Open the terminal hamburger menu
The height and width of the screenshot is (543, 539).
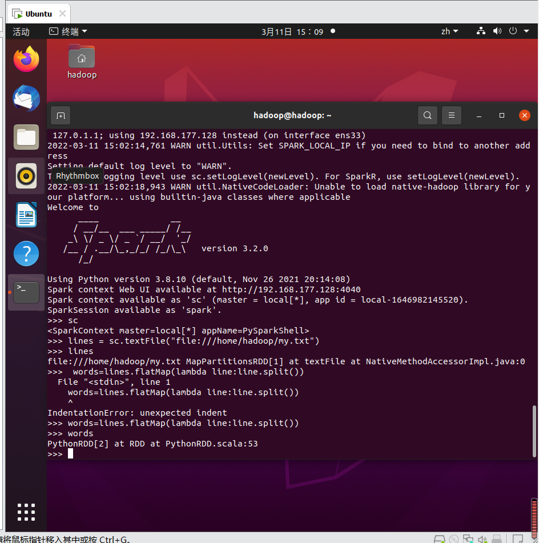coord(452,115)
